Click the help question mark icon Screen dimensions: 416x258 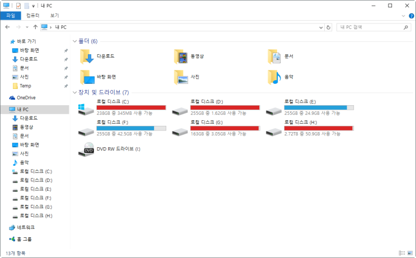coord(411,16)
